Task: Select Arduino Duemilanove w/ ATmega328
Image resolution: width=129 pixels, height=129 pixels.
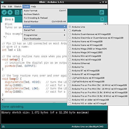Action: click(x=98, y=34)
